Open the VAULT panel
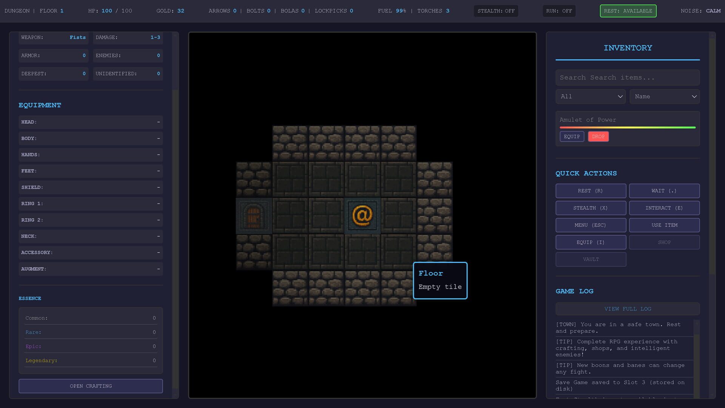725x408 pixels. 591,259
